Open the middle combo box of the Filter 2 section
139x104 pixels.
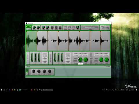(101, 54)
